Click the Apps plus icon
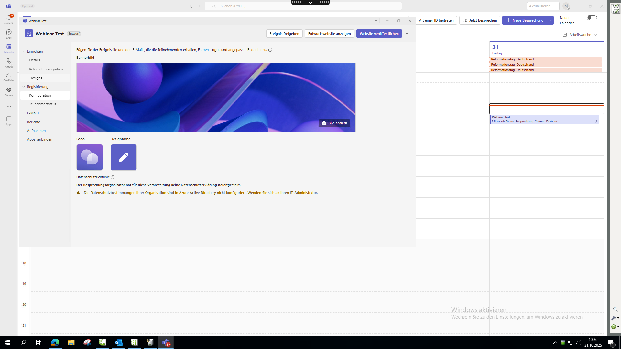Screen dimensions: 621x349 click(x=9, y=120)
